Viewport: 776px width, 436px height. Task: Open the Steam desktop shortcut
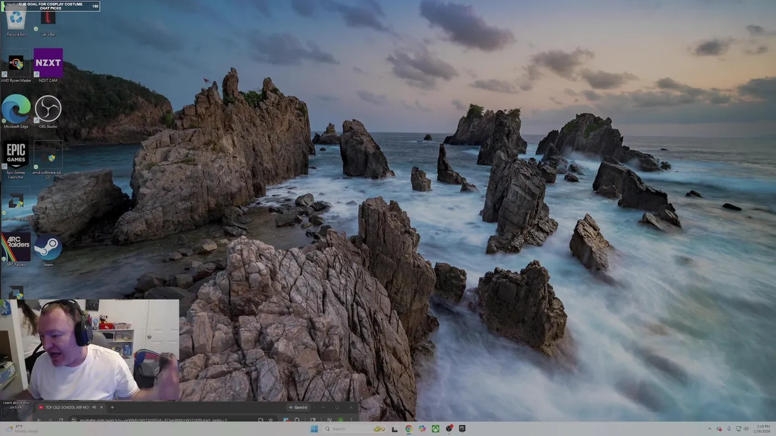click(x=48, y=249)
